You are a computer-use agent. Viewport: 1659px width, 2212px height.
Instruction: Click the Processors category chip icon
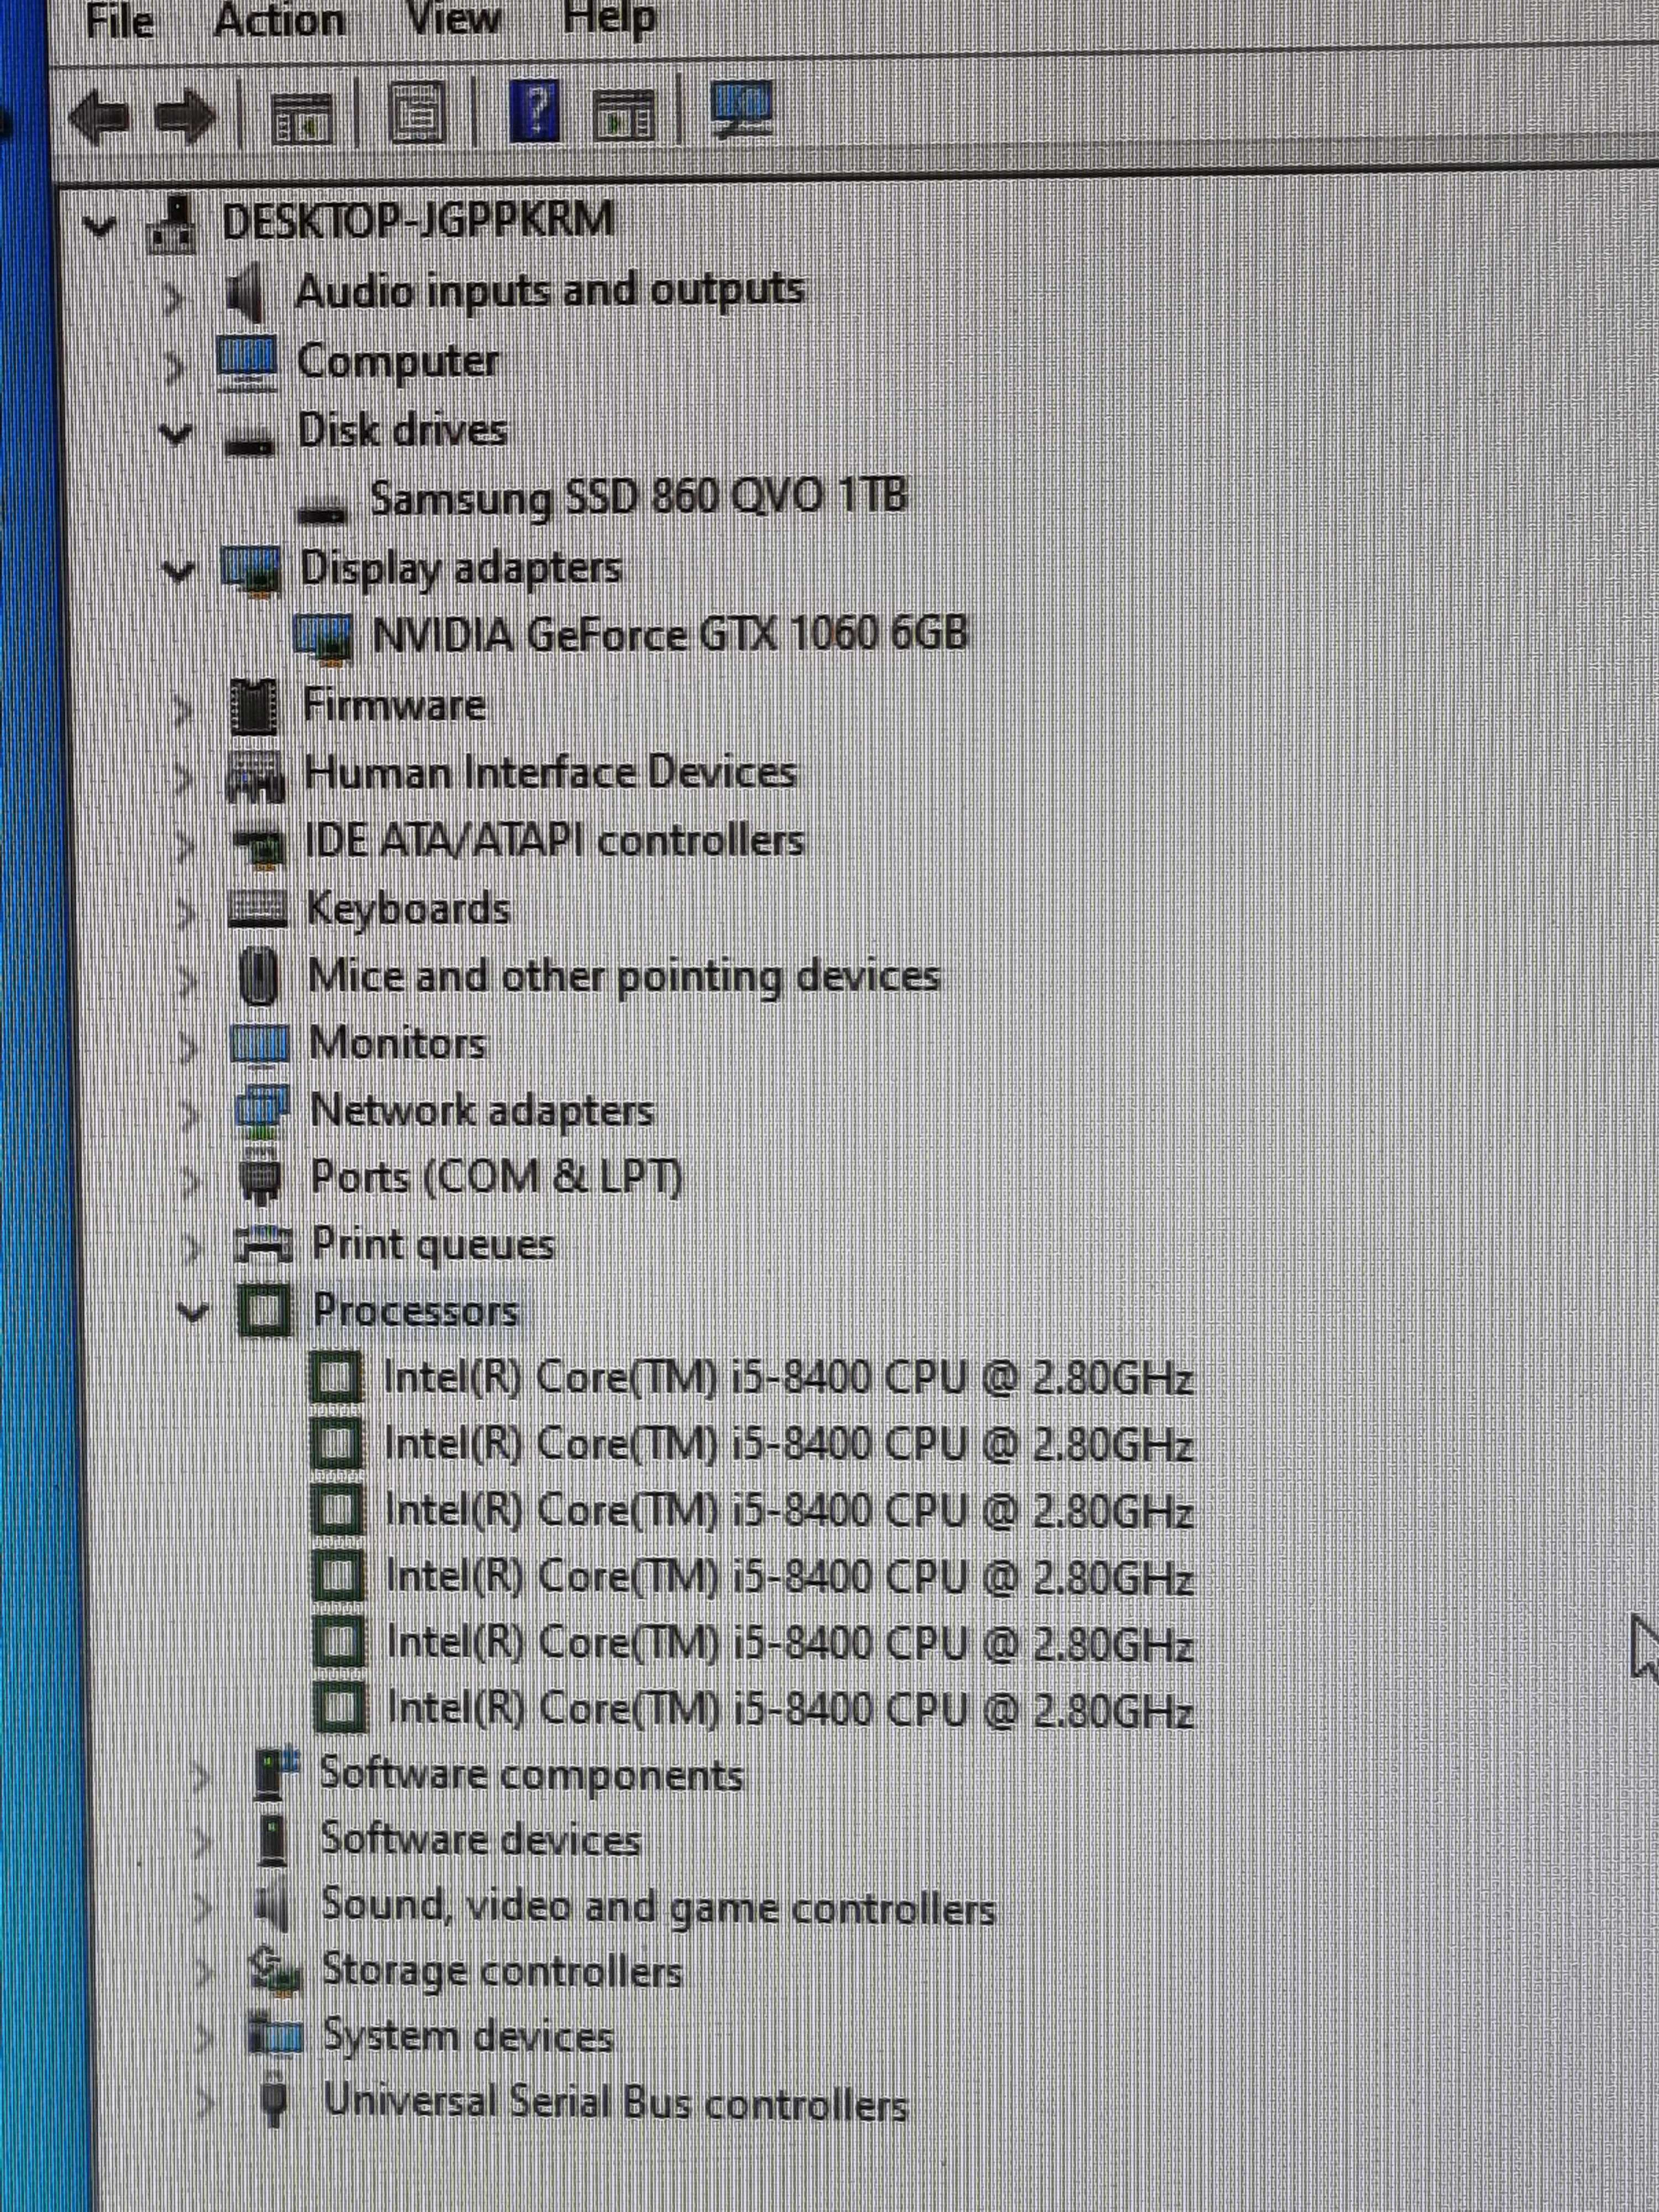[265, 1311]
